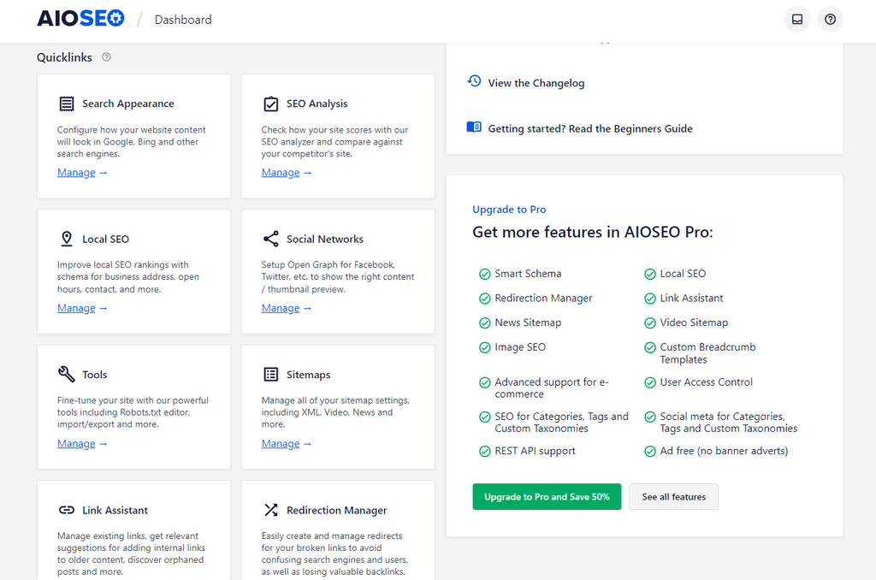Click the changelog history clock icon
876x580 pixels.
pyautogui.click(x=474, y=81)
